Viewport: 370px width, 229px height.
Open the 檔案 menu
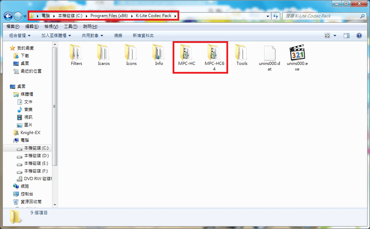tap(13, 26)
